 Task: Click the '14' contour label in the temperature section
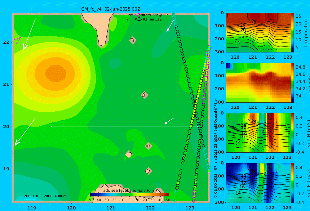pos(237,43)
